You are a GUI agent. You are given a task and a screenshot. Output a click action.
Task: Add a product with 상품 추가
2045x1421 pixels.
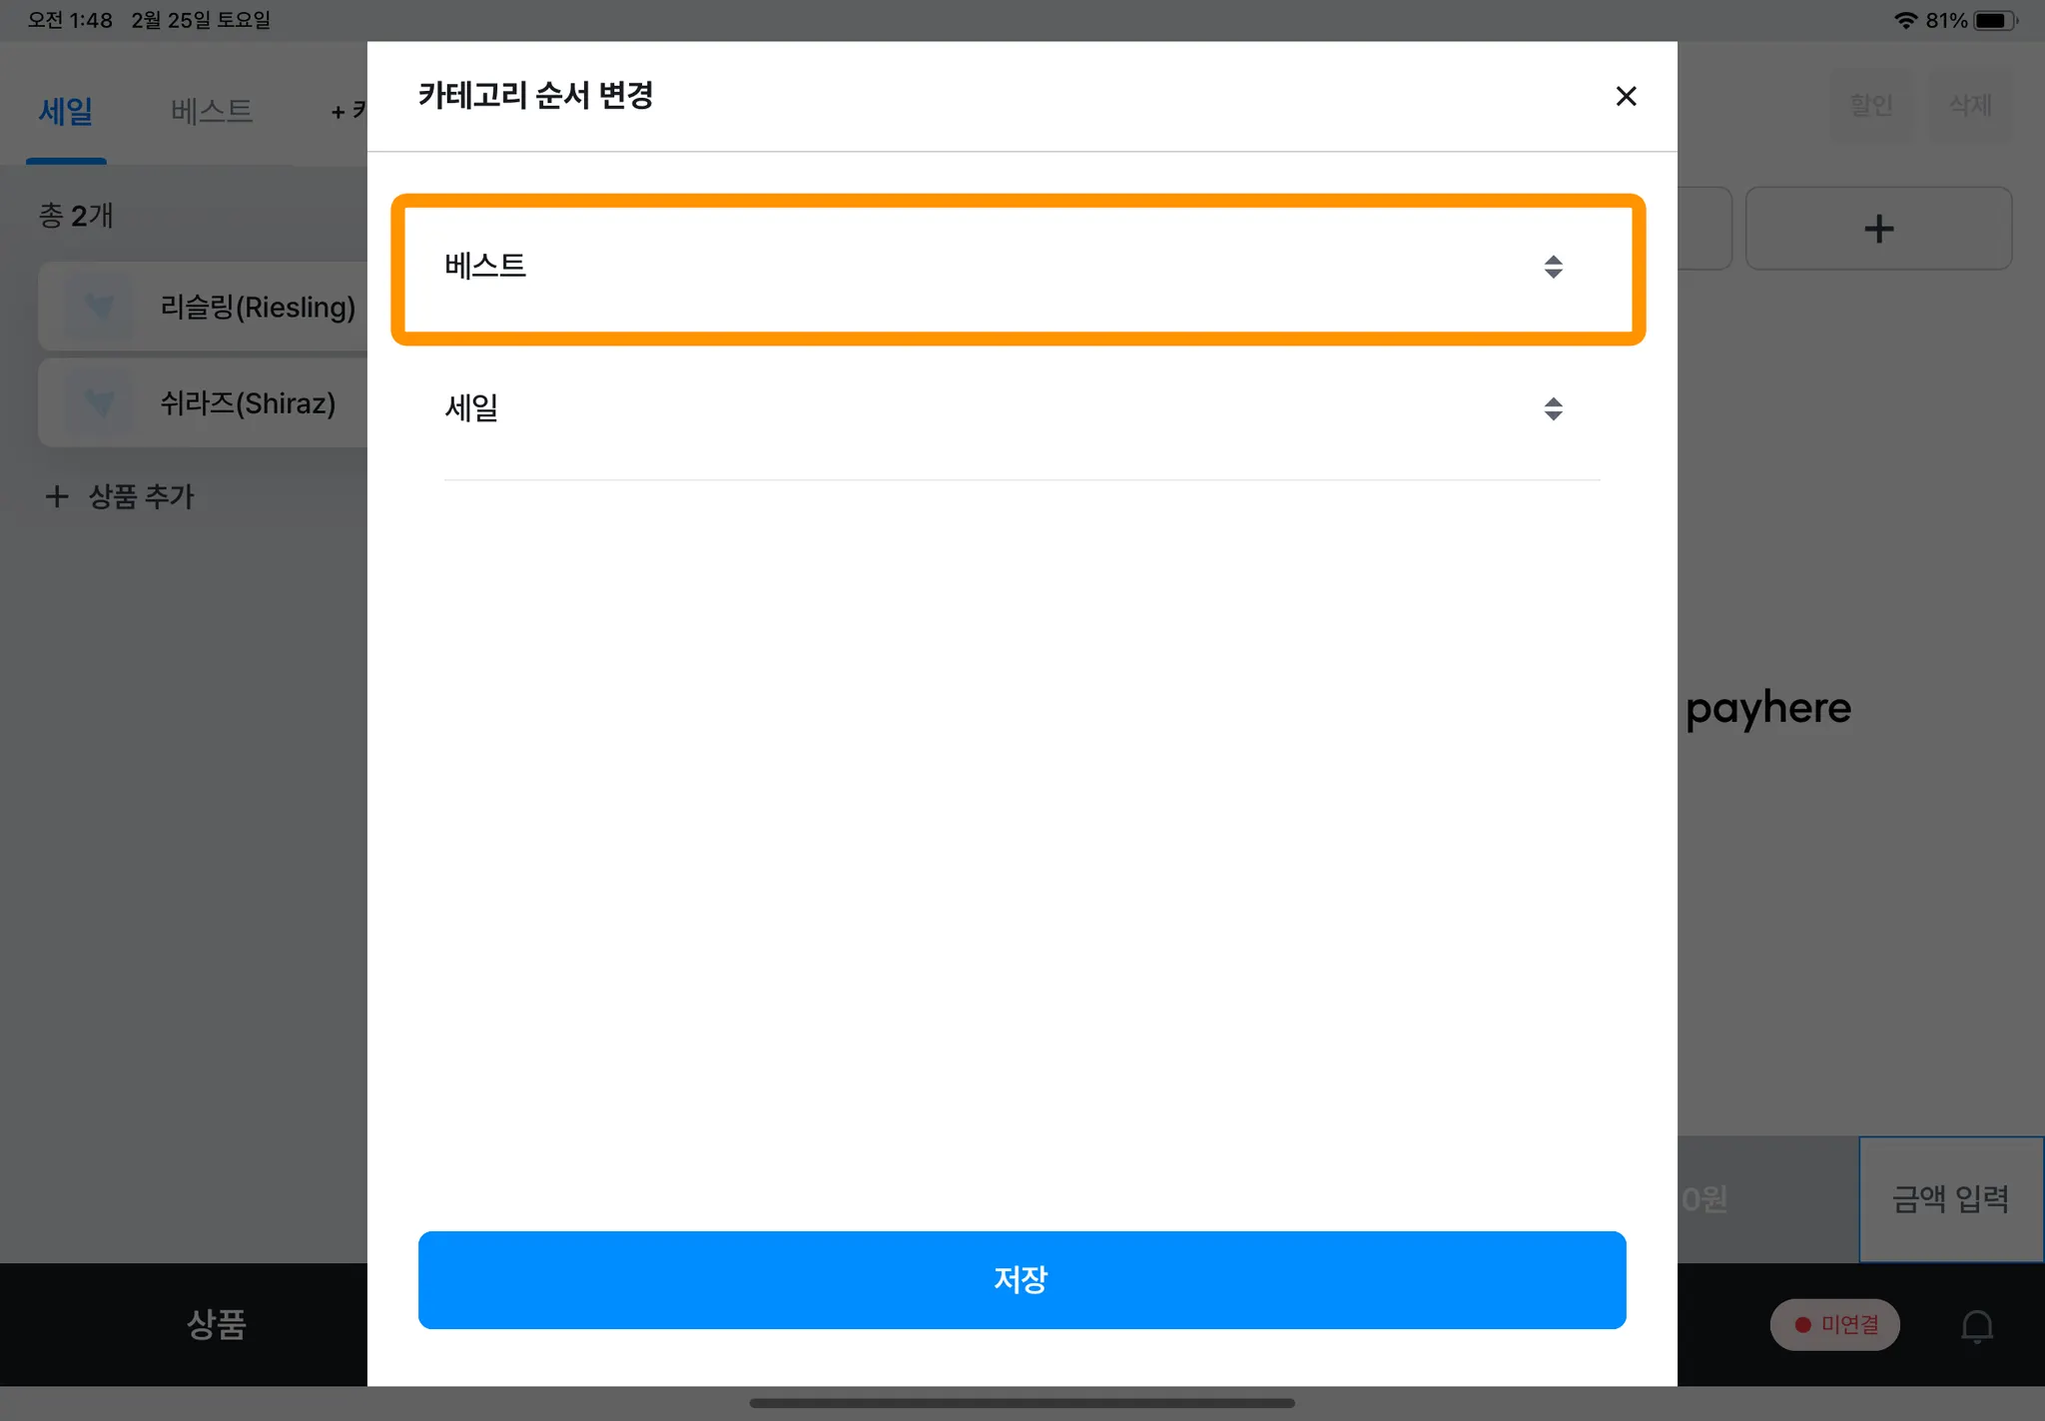[120, 496]
